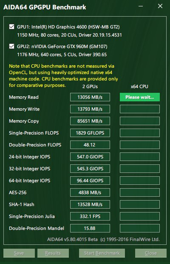The width and height of the screenshot is (170, 264).
Task: Minimize the AIDA64 GPGPU Benchmark window
Action: (141, 6)
